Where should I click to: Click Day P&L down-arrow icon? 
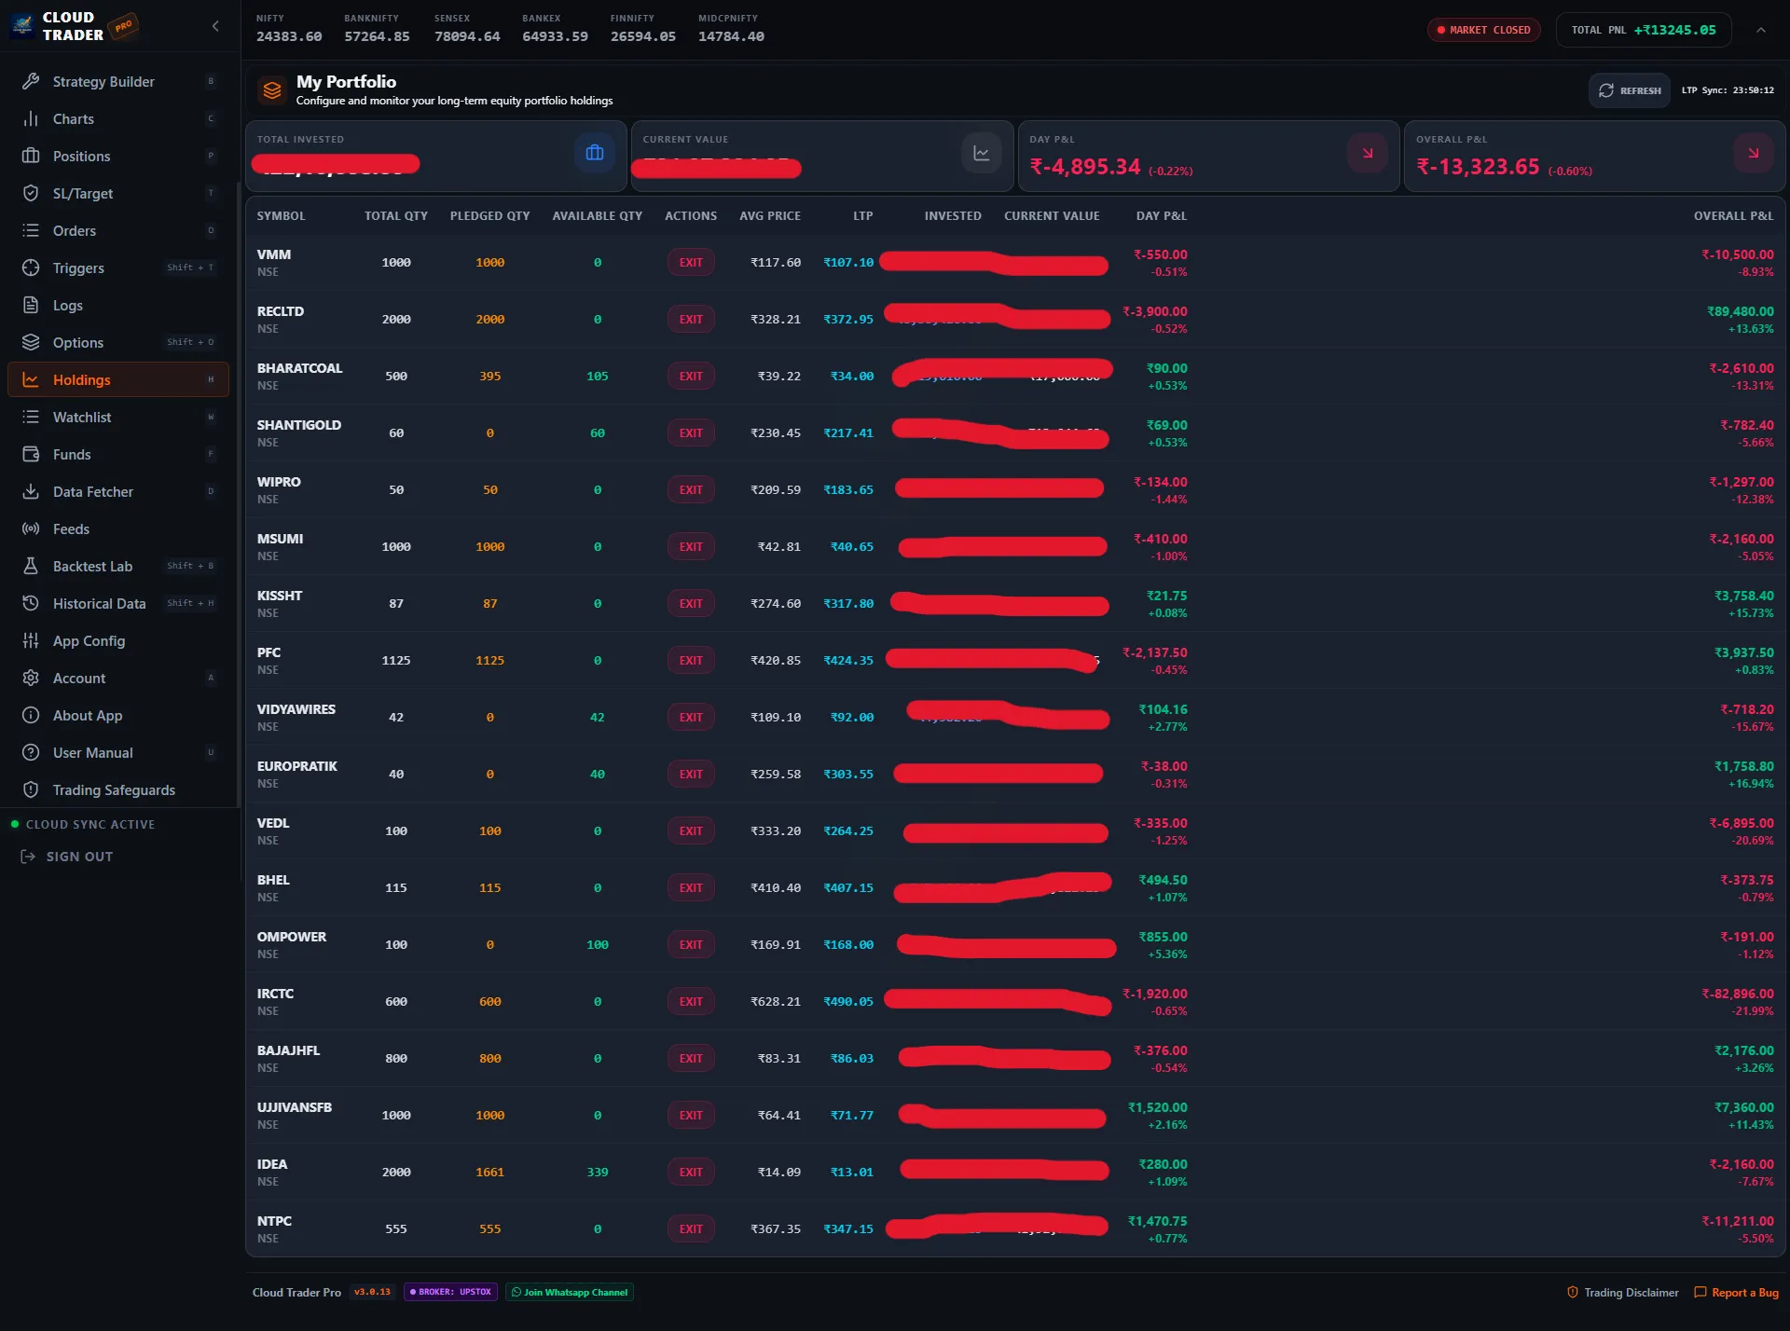[1368, 153]
